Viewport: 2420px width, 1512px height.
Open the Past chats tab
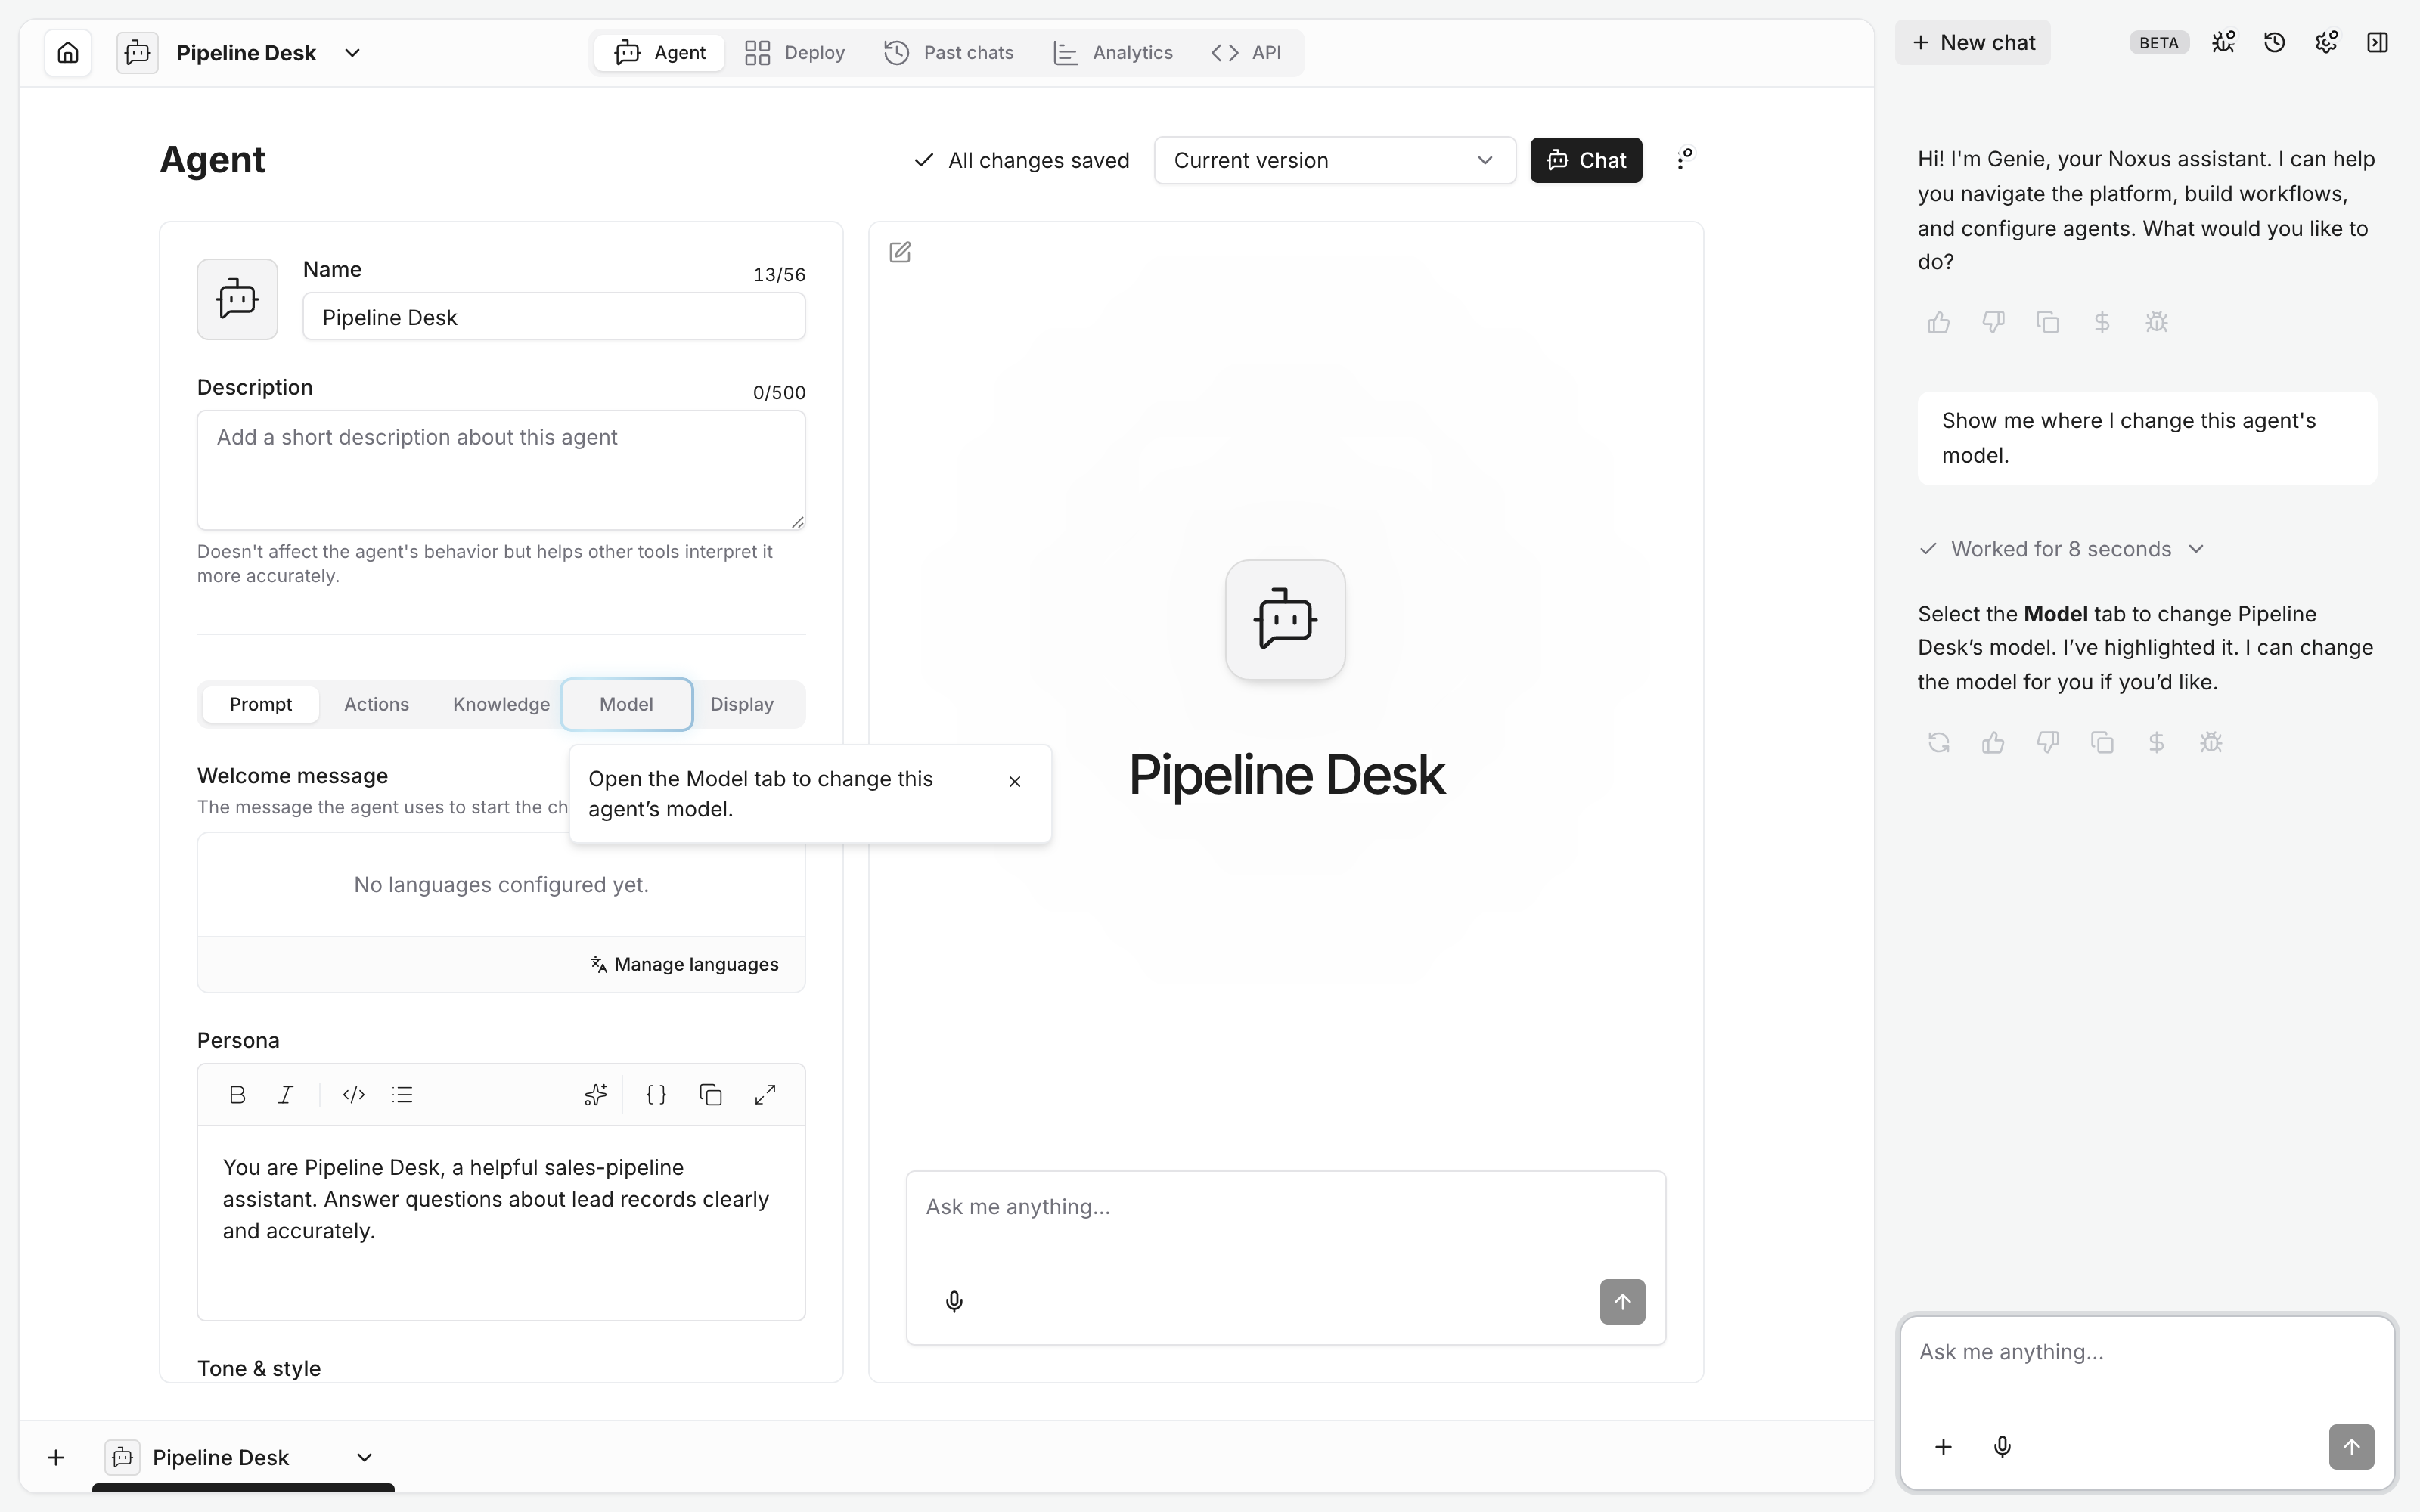[949, 52]
